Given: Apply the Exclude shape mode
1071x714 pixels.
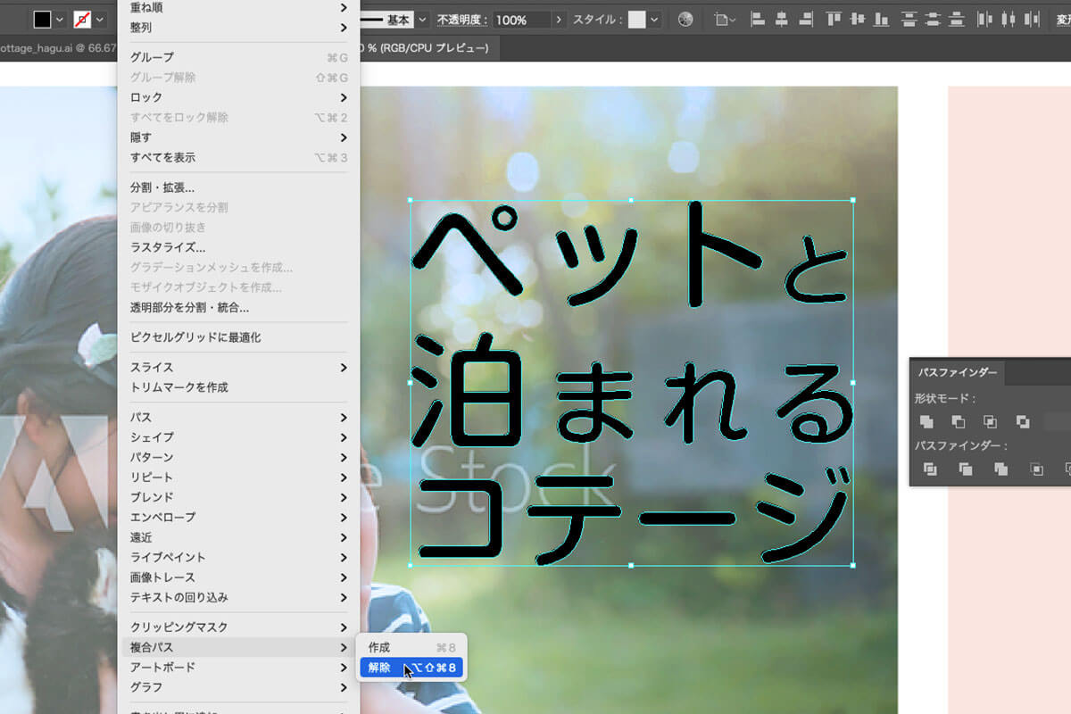Looking at the screenshot, I should coord(1023,421).
